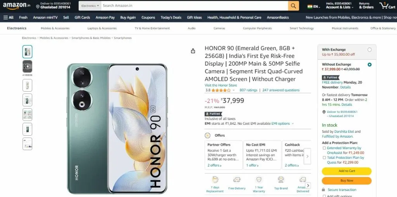Tick the Extended Warranty by OneAssist checkbox
The image size is (397, 197).
pos(324,148)
